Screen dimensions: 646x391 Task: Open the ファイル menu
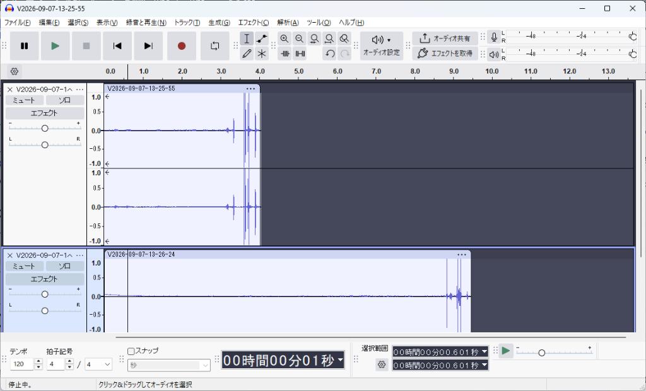(x=17, y=22)
